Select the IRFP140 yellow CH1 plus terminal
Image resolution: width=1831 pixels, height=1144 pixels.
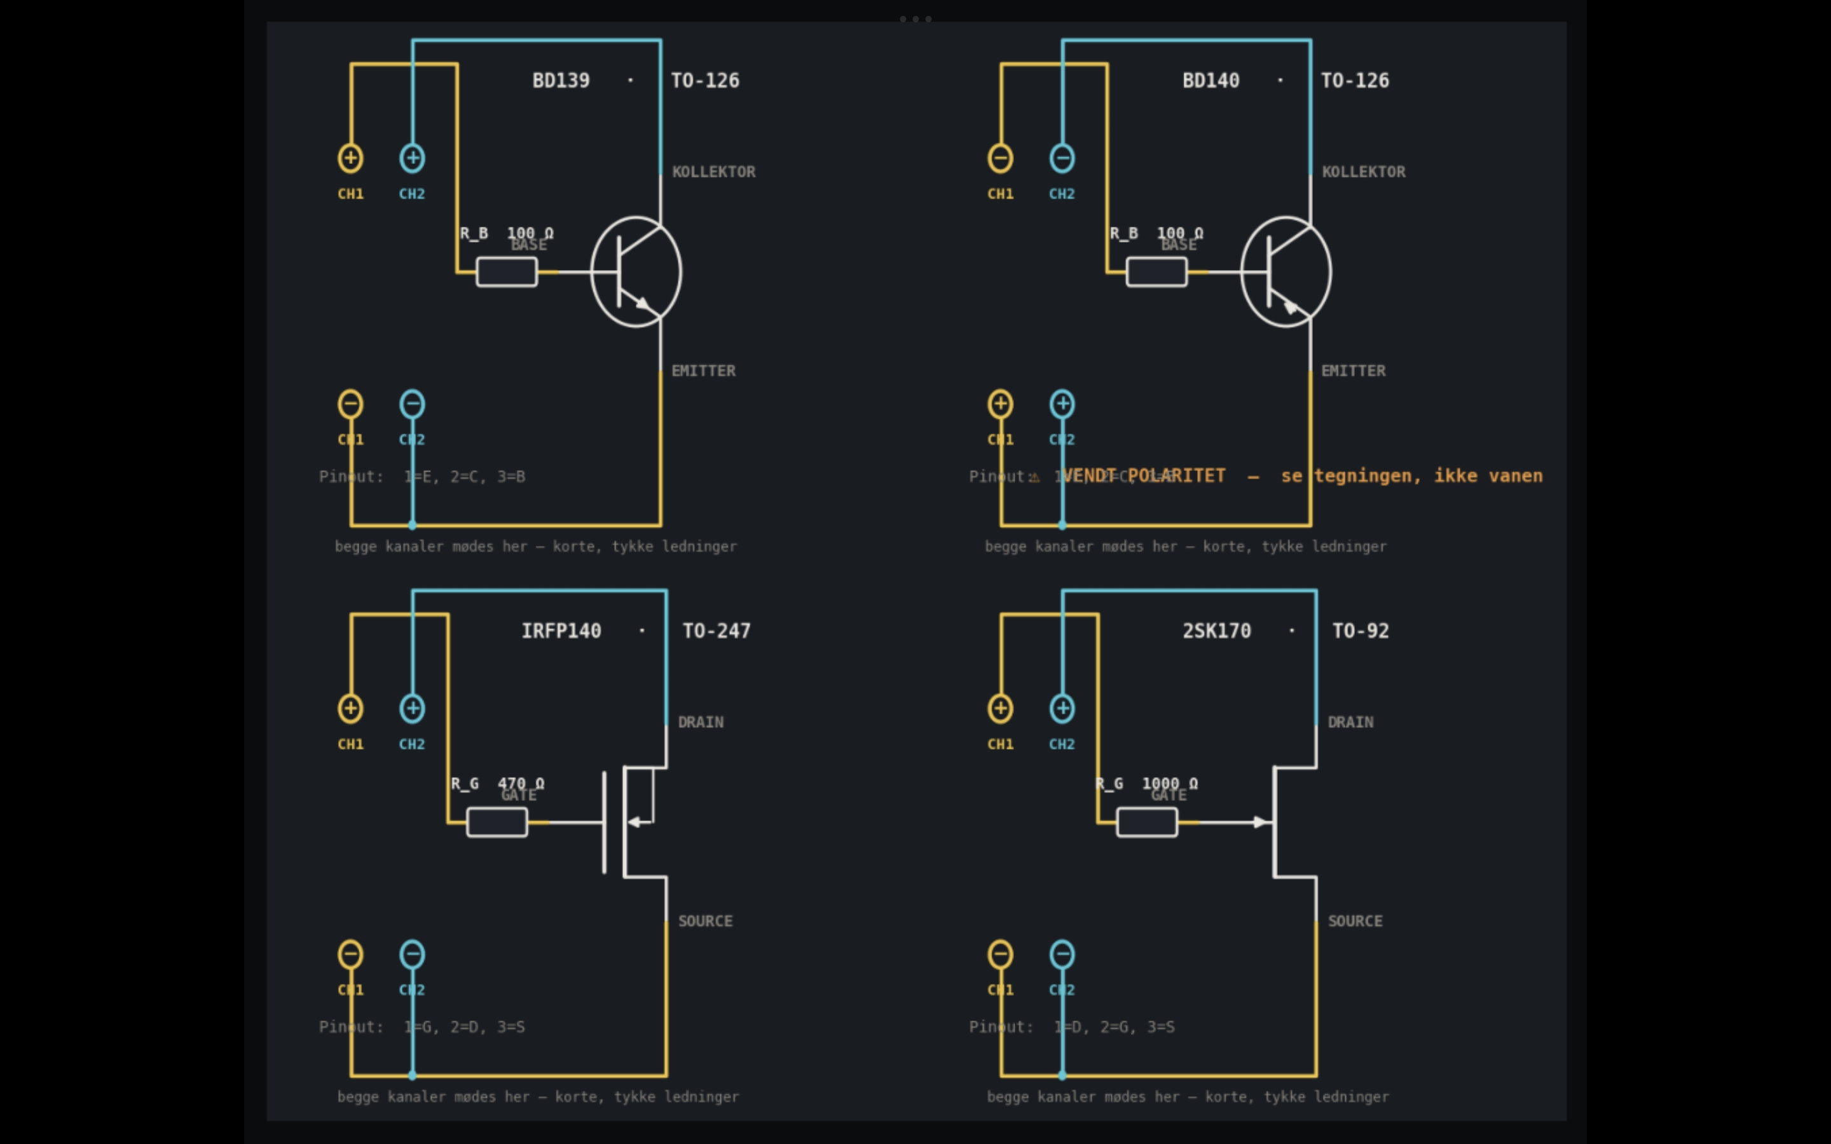click(350, 708)
